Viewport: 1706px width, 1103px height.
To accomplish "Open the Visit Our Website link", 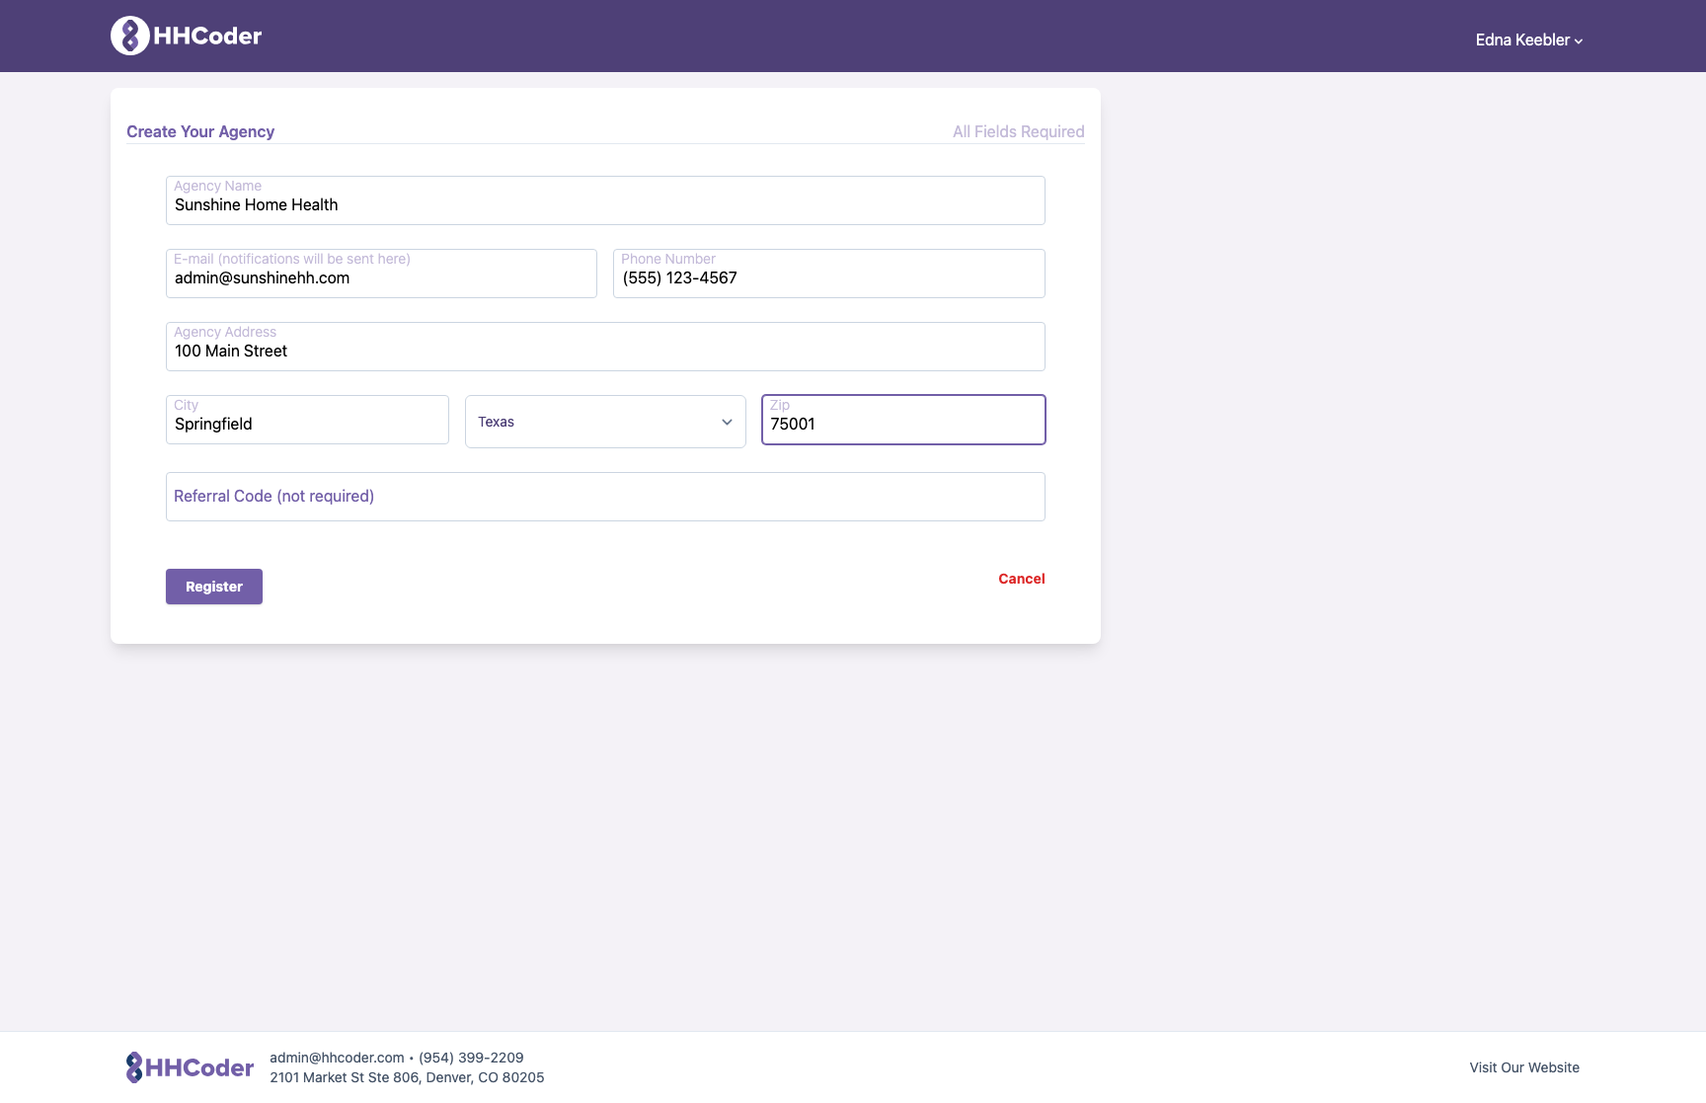I will 1524,1067.
